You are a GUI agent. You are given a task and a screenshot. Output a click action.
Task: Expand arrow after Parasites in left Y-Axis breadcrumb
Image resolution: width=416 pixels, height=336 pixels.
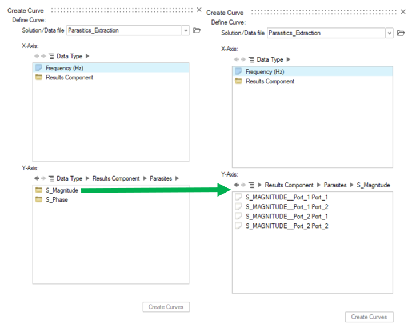pyautogui.click(x=177, y=178)
